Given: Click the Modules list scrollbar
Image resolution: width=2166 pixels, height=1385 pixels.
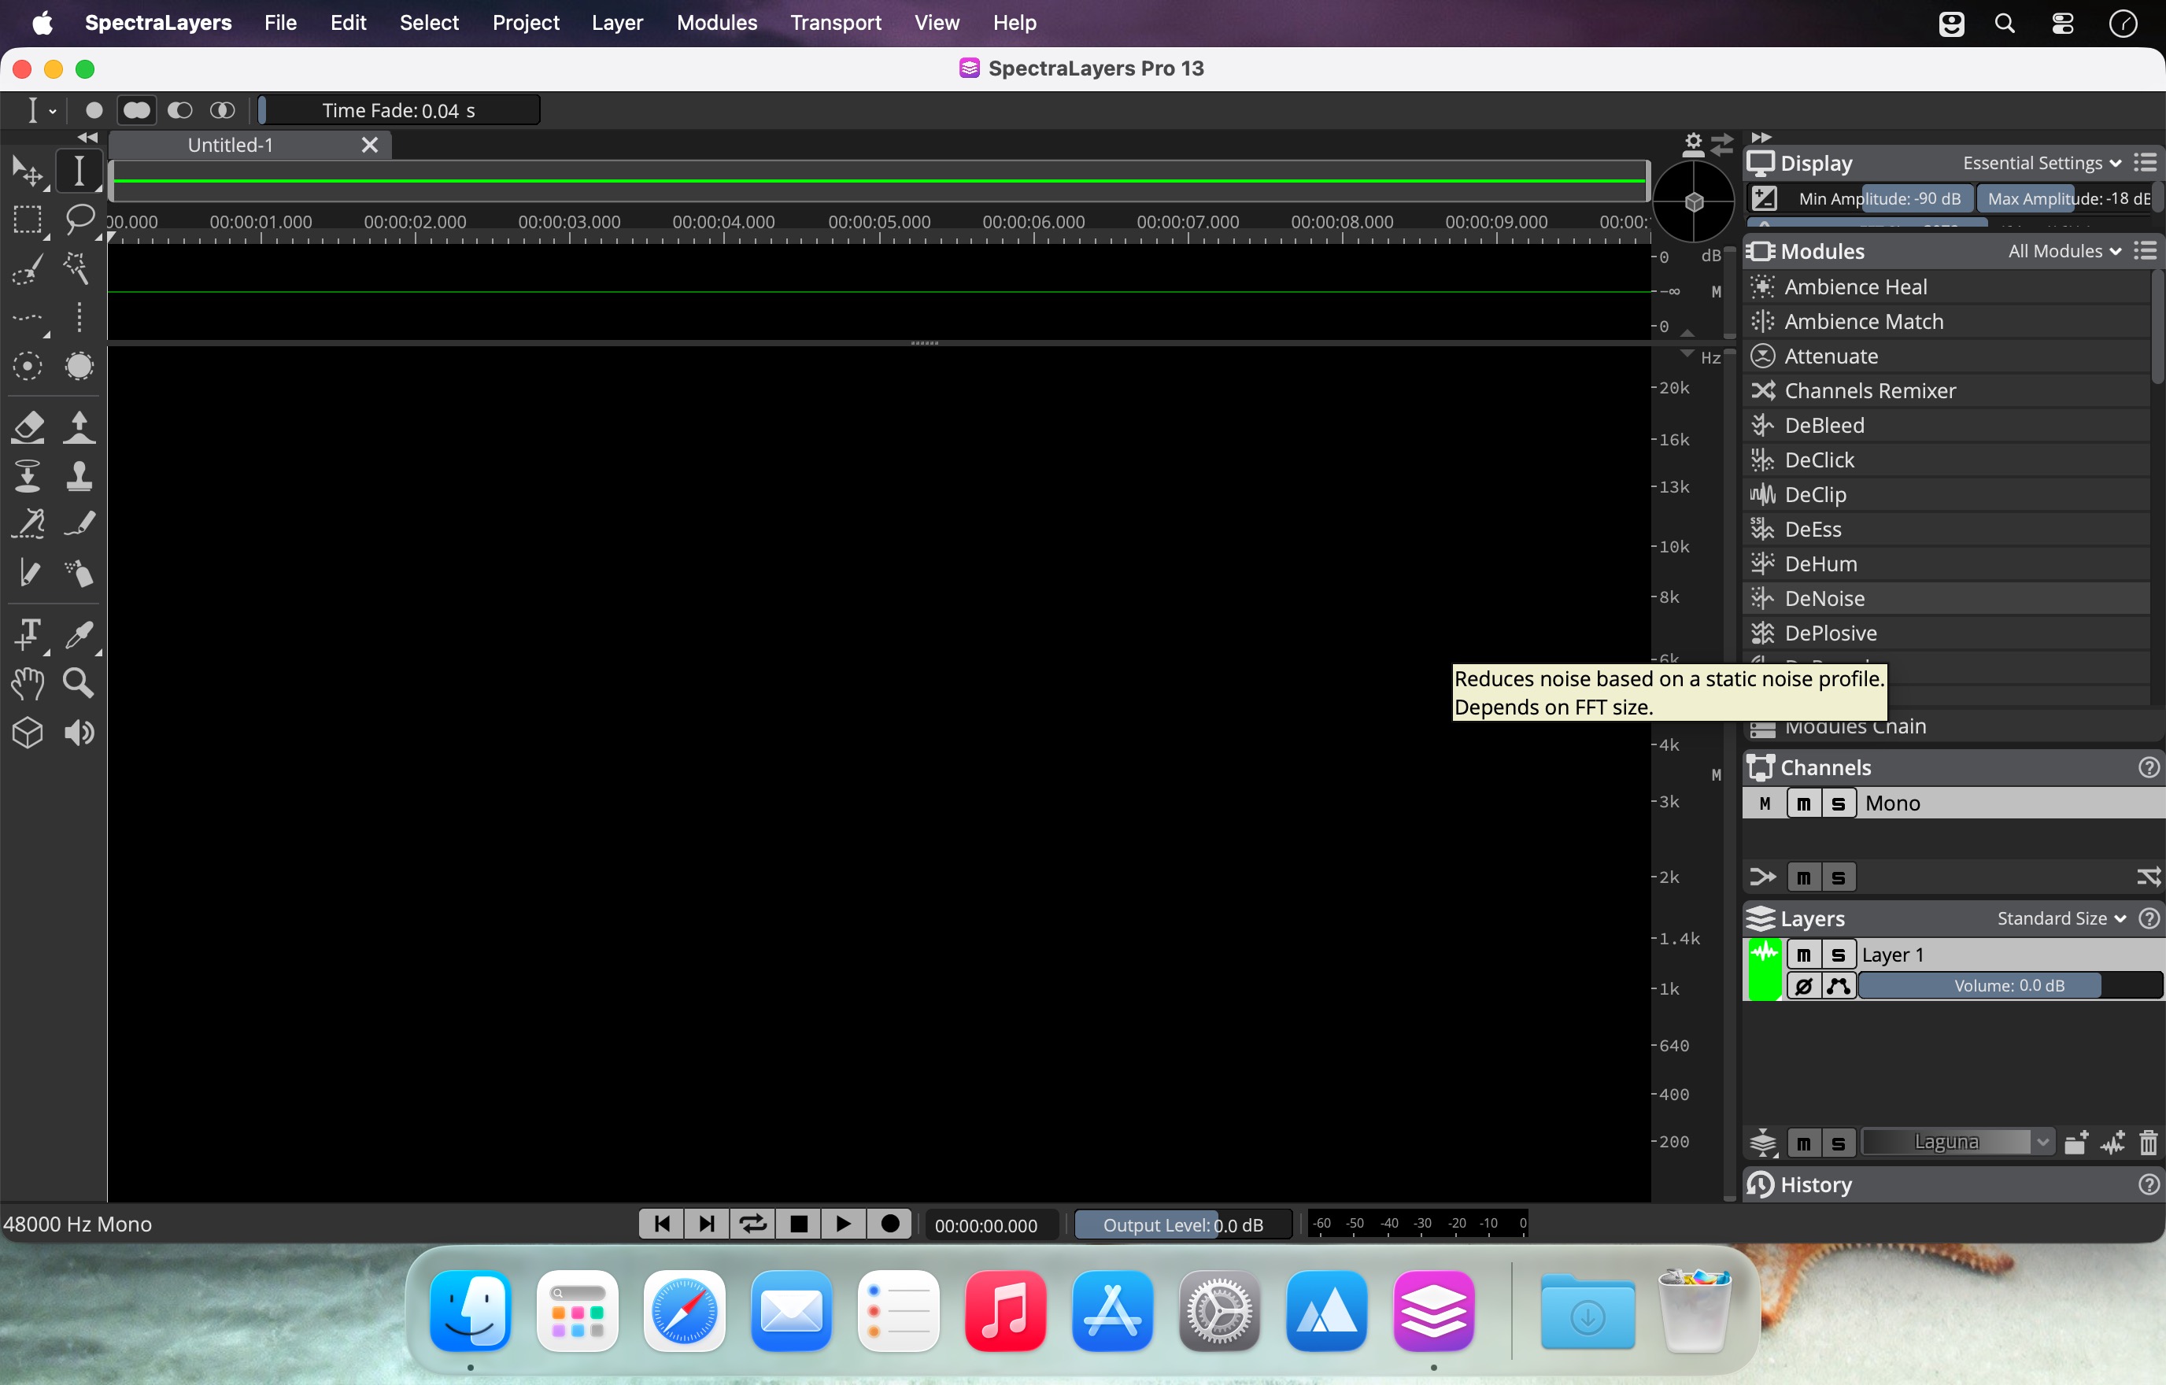Looking at the screenshot, I should pyautogui.click(x=2157, y=329).
